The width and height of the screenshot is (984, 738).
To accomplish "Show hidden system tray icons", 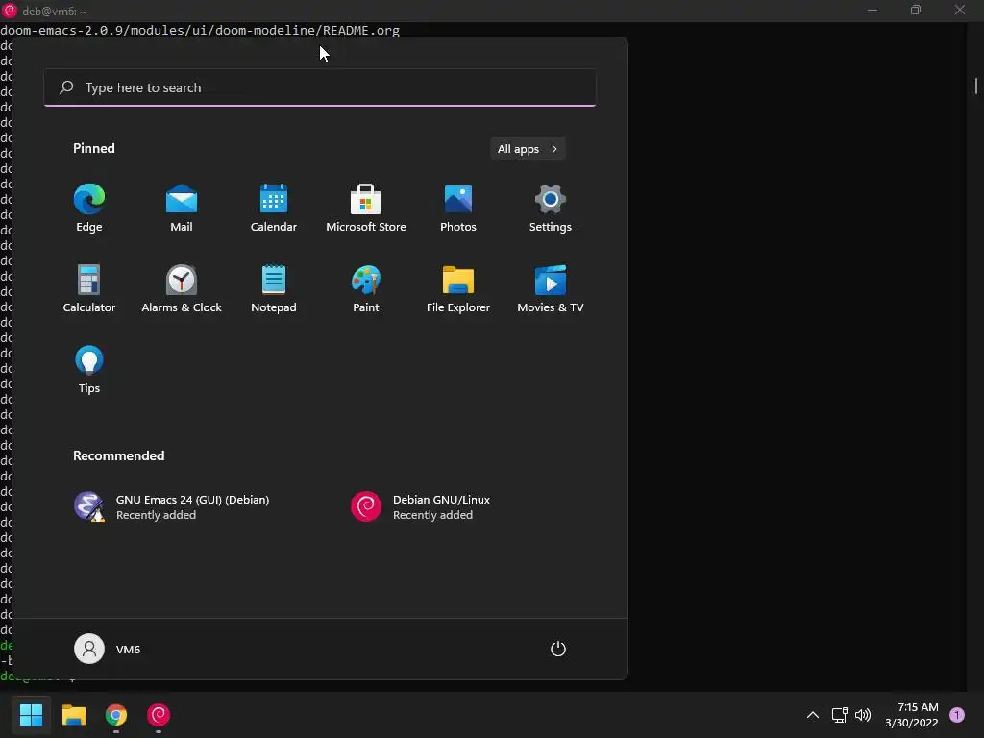I will 812,715.
